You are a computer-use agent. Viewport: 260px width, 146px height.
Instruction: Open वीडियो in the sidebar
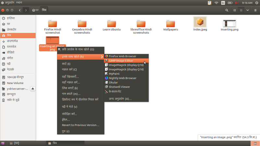pos(18,53)
